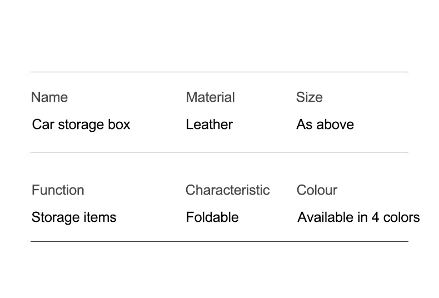Image resolution: width=439 pixels, height=298 pixels.
Task: Click the word colors under Colour
Action: tap(401, 217)
